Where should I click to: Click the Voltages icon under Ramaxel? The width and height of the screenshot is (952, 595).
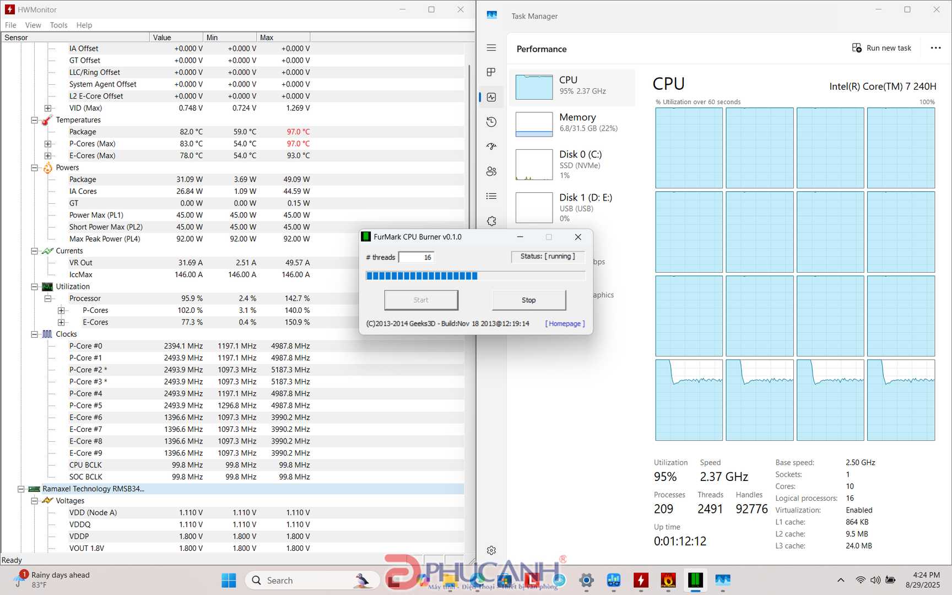pos(47,500)
